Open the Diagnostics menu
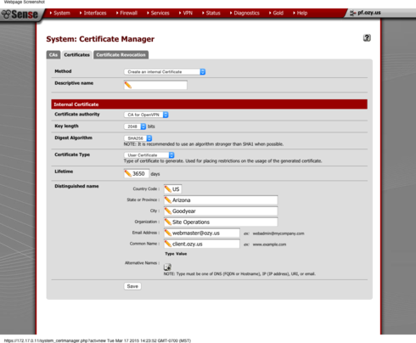Screen dimensions: 416x343 click(245, 13)
